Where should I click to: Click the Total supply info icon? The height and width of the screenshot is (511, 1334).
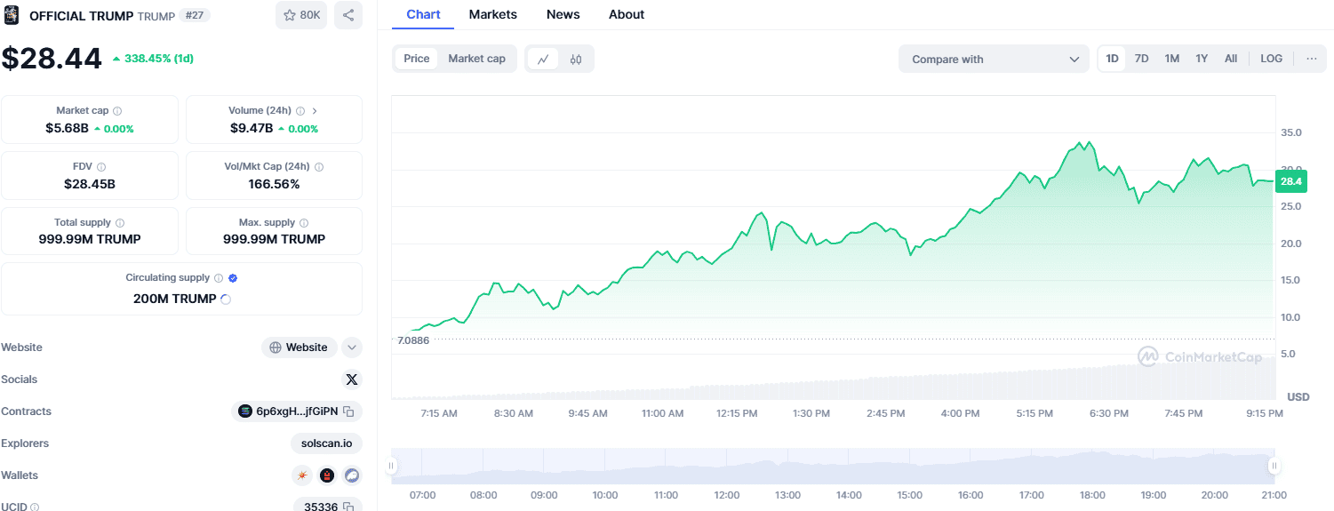120,223
